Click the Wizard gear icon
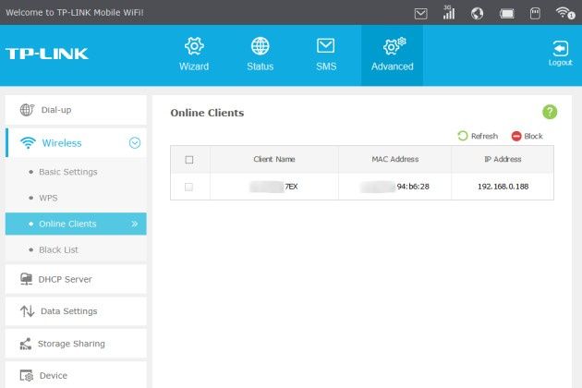Image resolution: width=582 pixels, height=388 pixels. 194,46
